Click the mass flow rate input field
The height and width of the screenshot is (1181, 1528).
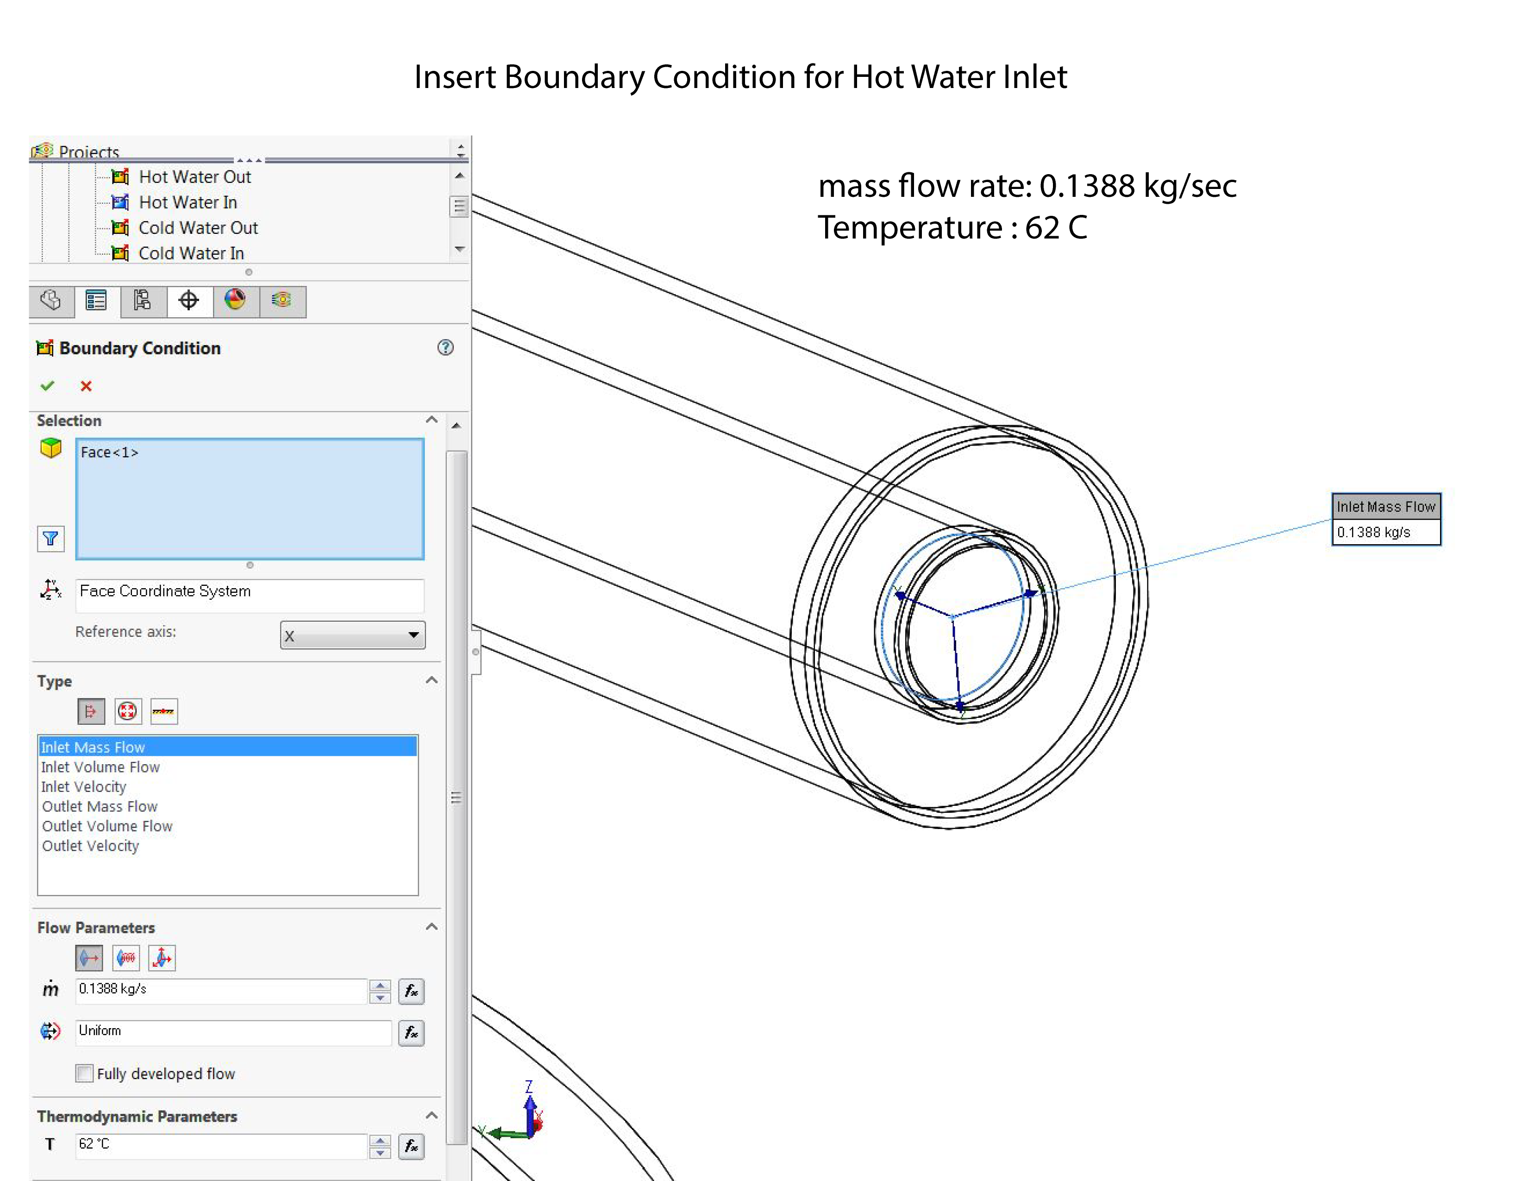coord(220,989)
